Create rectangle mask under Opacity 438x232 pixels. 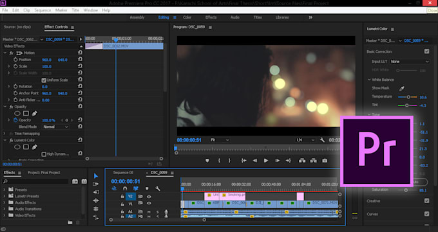(26, 113)
